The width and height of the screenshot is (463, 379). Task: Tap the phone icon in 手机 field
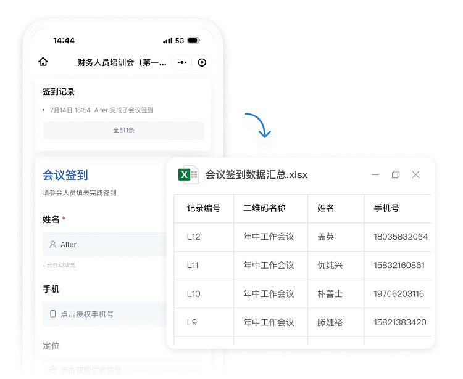[x=53, y=314]
